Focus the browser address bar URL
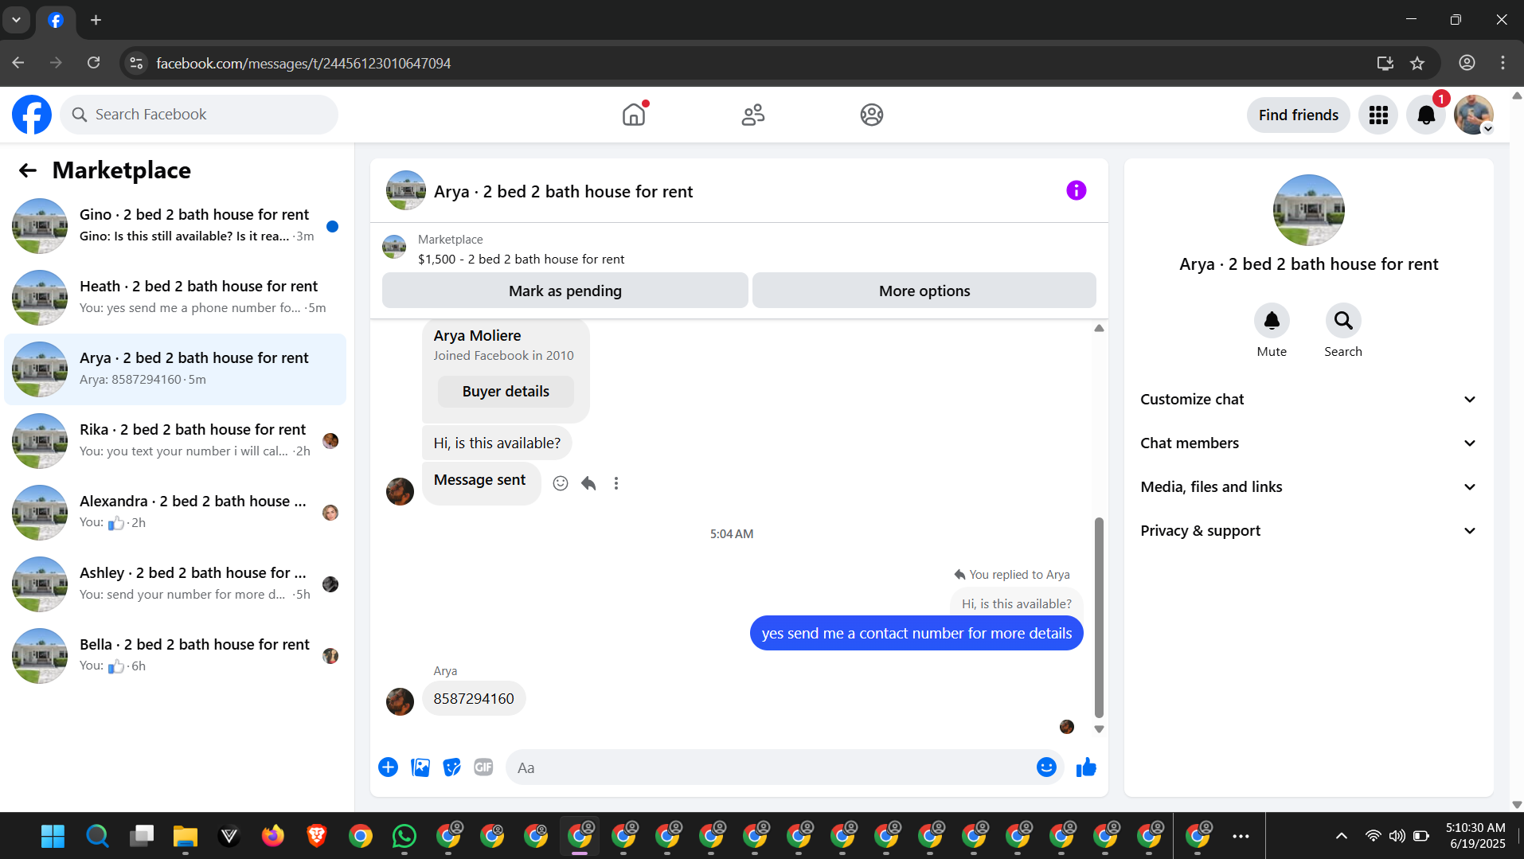The image size is (1524, 859). pyautogui.click(x=303, y=63)
